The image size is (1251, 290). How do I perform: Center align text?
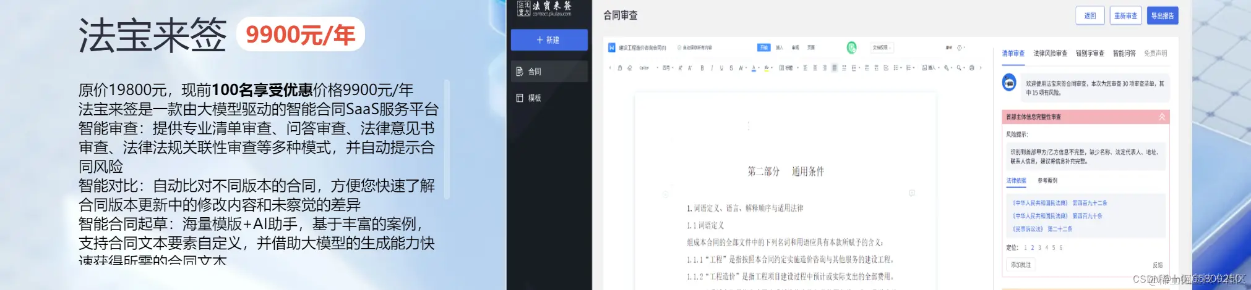[815, 68]
